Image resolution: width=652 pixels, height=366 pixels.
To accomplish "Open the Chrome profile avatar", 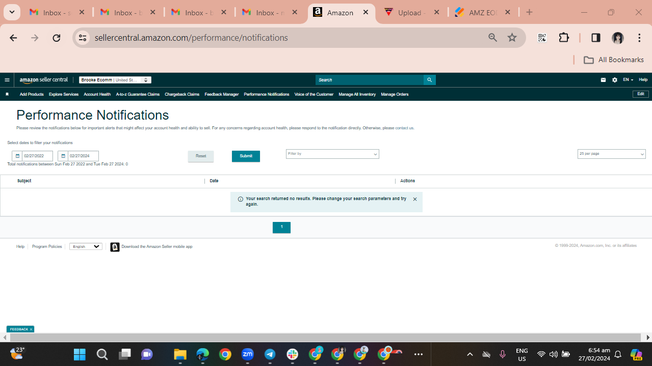I will (x=618, y=38).
